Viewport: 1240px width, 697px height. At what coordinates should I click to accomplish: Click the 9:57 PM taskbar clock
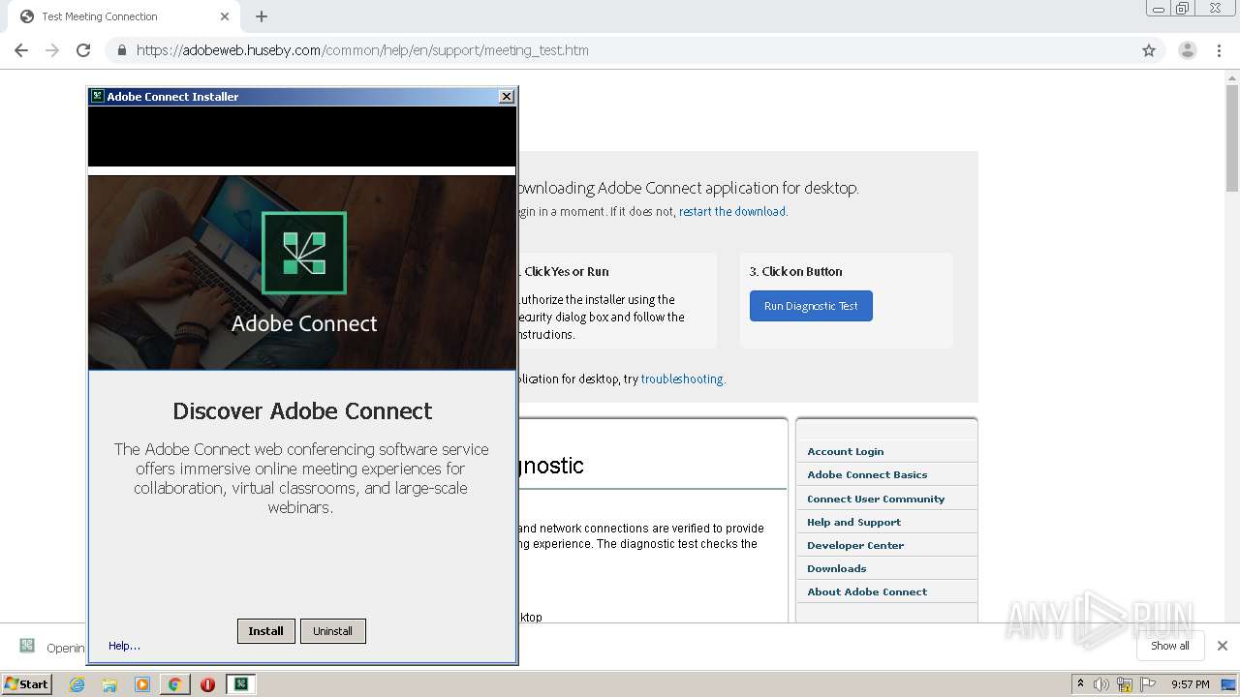(x=1191, y=684)
